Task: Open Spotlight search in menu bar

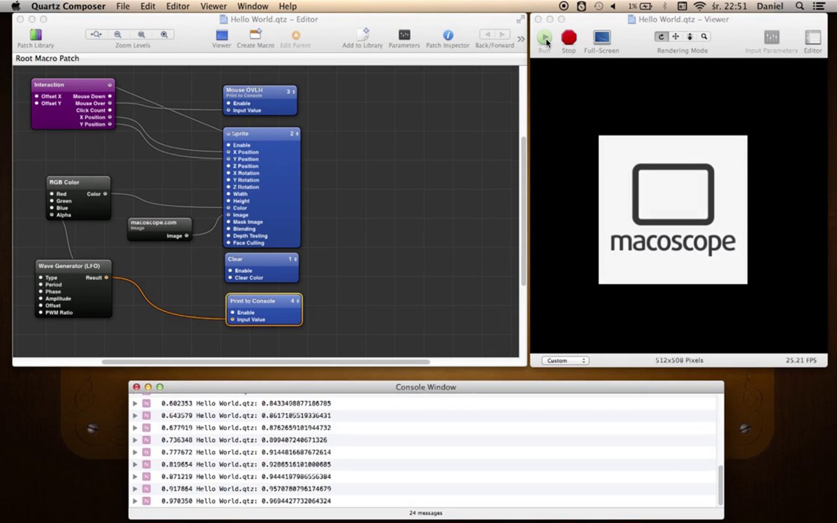Action: click(800, 6)
